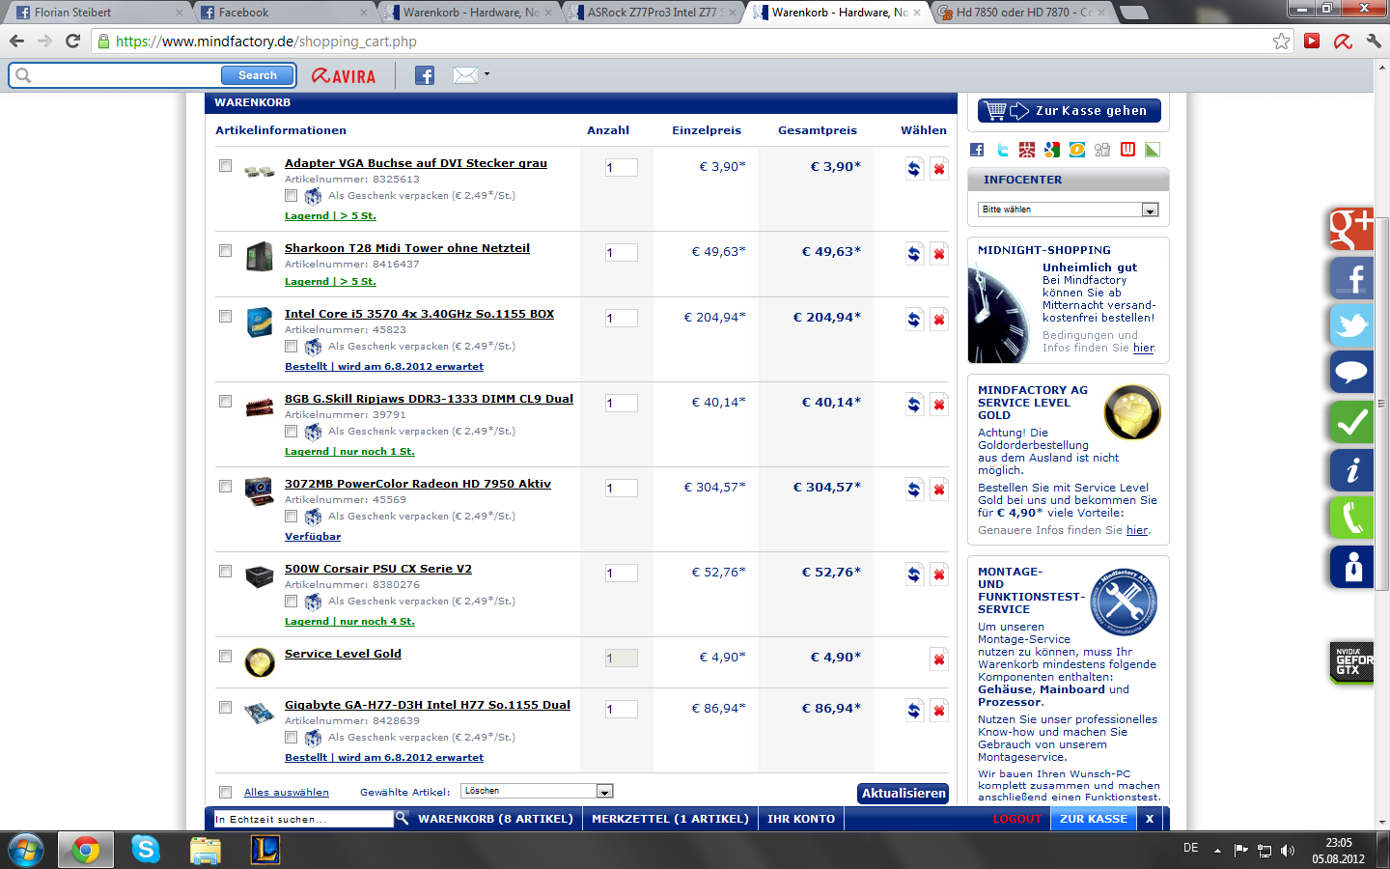Open Google Plus side tab
The image size is (1390, 869).
pos(1351,229)
